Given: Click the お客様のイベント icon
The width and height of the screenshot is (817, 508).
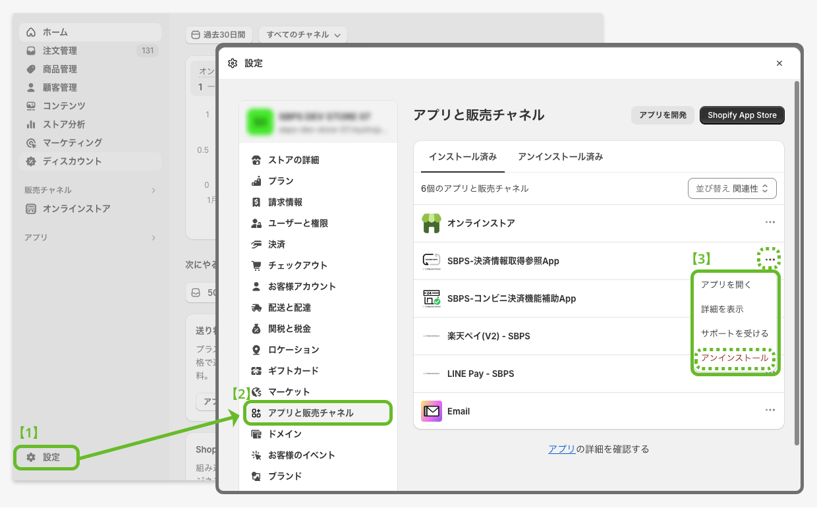Looking at the screenshot, I should pos(256,455).
